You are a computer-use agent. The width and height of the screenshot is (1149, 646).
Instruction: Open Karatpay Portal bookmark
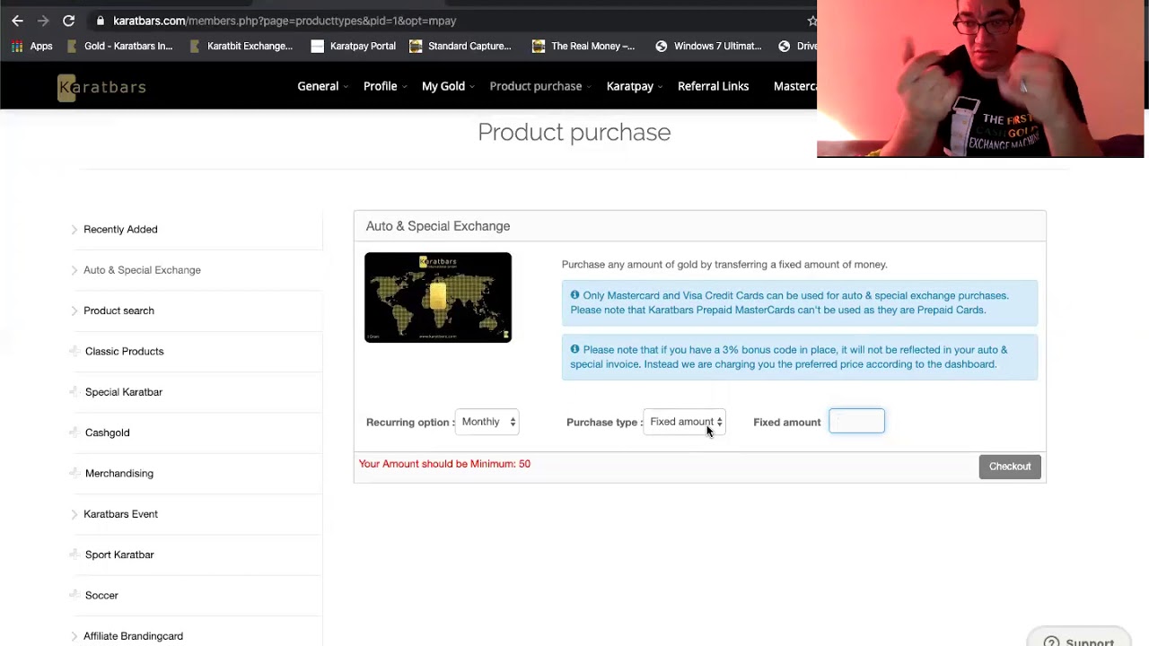coord(353,46)
